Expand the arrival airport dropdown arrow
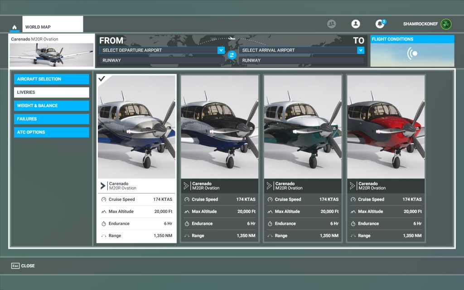464x290 pixels. (x=360, y=50)
